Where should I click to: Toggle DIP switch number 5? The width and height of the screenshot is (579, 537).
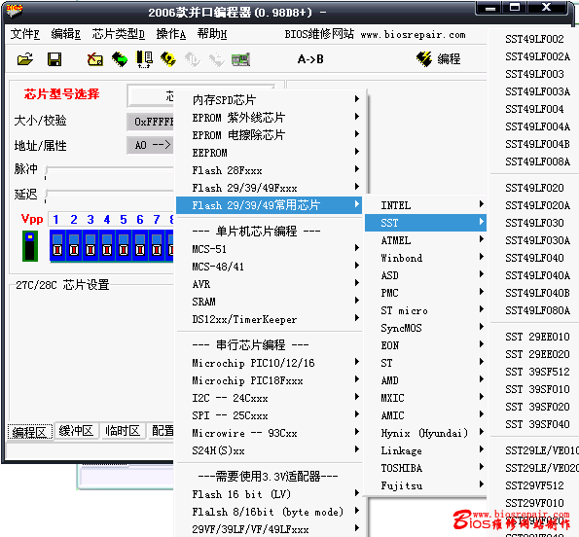pyautogui.click(x=124, y=246)
